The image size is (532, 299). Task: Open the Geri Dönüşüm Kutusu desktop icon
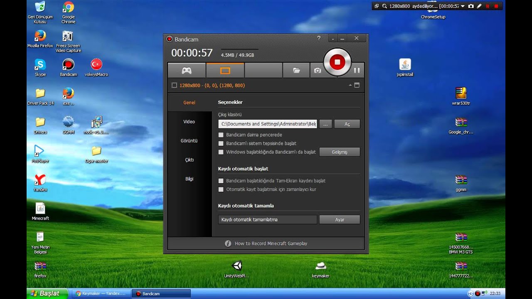pyautogui.click(x=40, y=12)
